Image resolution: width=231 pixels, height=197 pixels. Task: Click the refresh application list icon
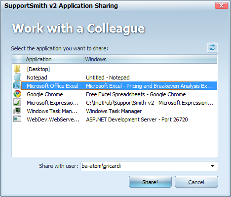click(x=212, y=47)
